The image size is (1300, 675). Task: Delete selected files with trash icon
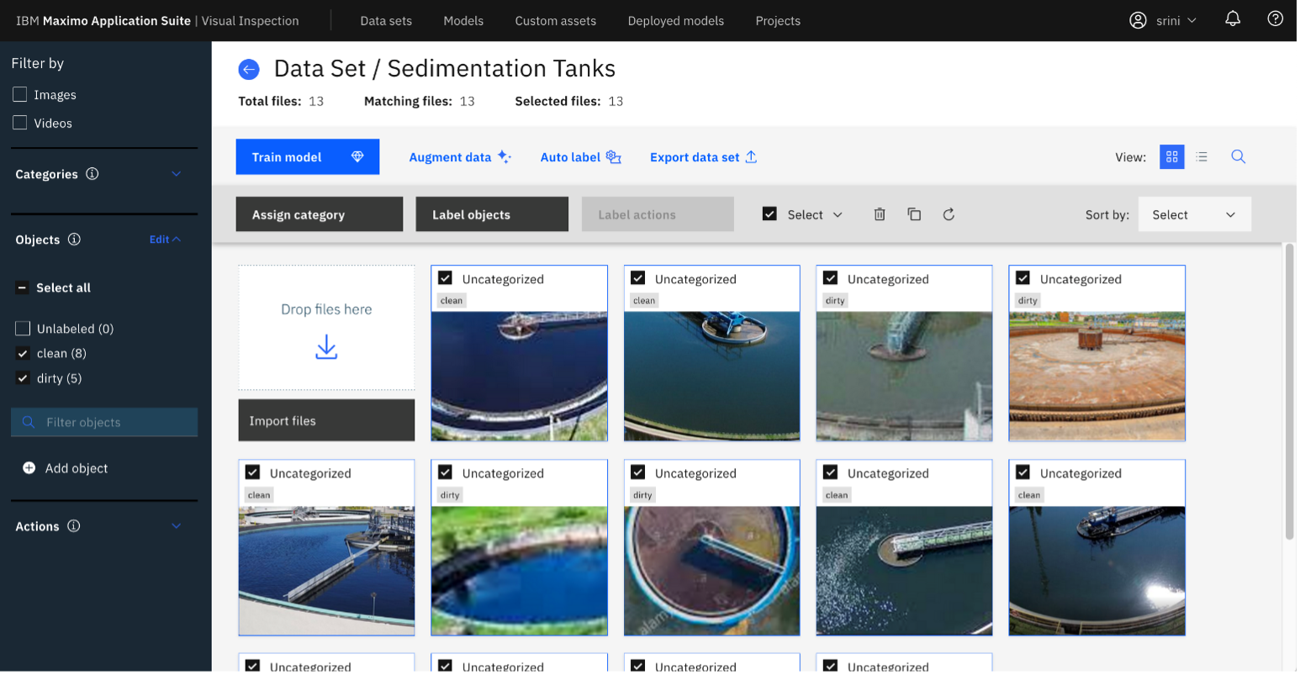coord(880,215)
